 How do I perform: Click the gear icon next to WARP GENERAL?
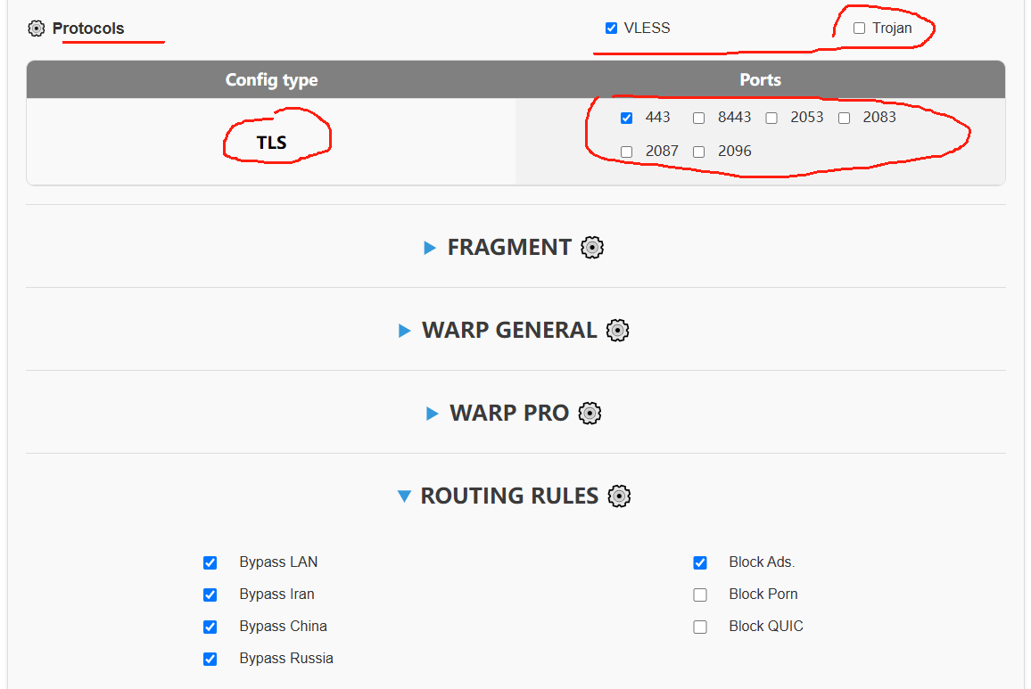pyautogui.click(x=617, y=331)
